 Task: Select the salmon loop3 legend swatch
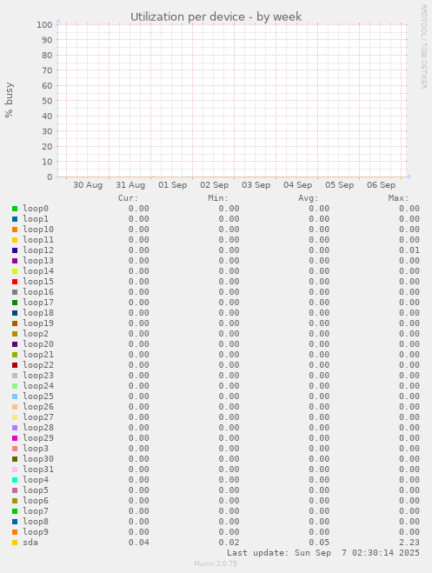(x=15, y=449)
